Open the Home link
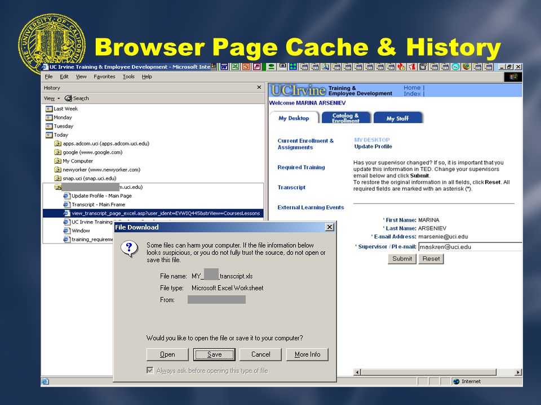541x405 pixels. click(x=412, y=88)
